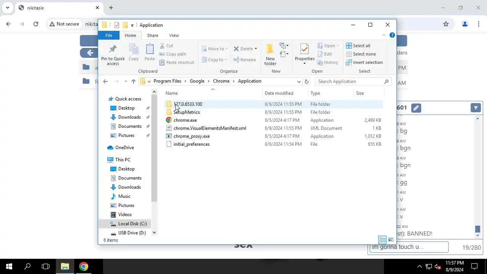
Task: Click Program Files in breadcrumb
Action: (x=167, y=81)
